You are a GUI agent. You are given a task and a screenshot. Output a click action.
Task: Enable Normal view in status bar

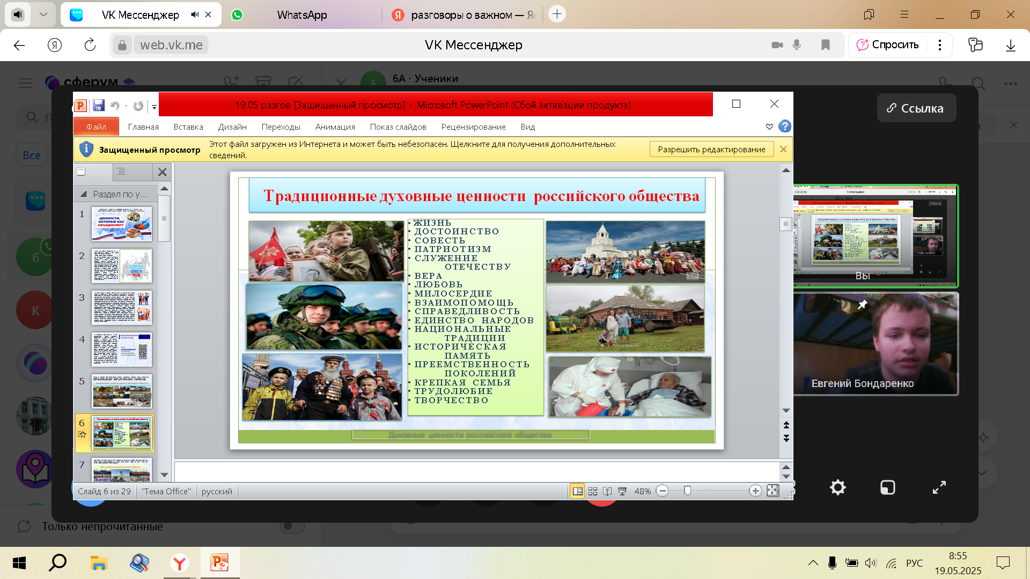click(x=577, y=491)
